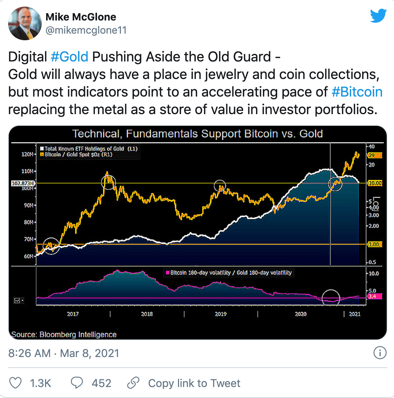Click the yellow 10.00 price axis label

(375, 183)
